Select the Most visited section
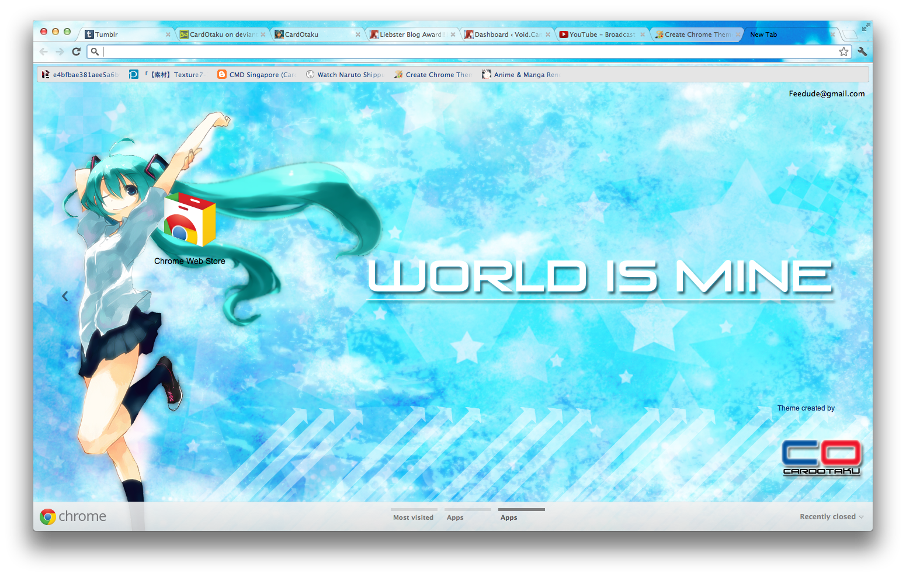Viewport: 906px width, 577px height. coord(413,517)
